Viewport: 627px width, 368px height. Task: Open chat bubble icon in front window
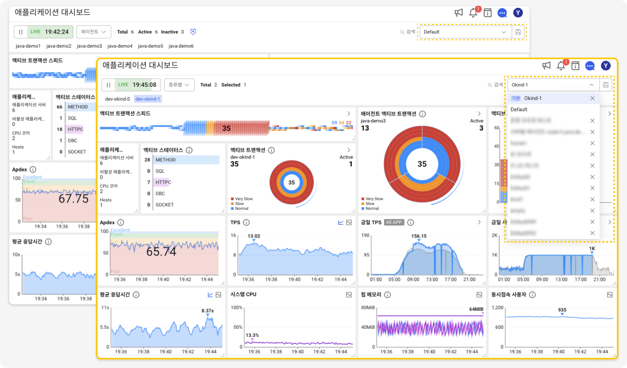click(590, 65)
